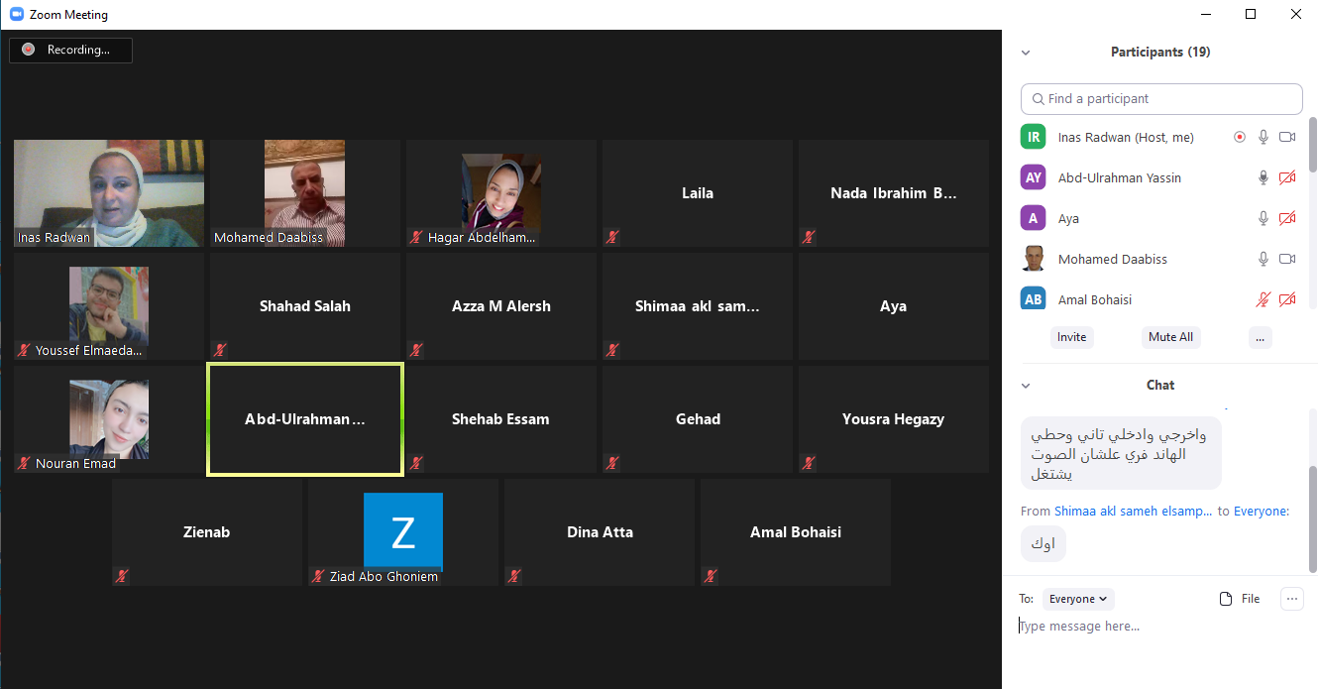Click the muted mic icon on Nouran Emad's tile
1318x689 pixels.
pyautogui.click(x=24, y=463)
